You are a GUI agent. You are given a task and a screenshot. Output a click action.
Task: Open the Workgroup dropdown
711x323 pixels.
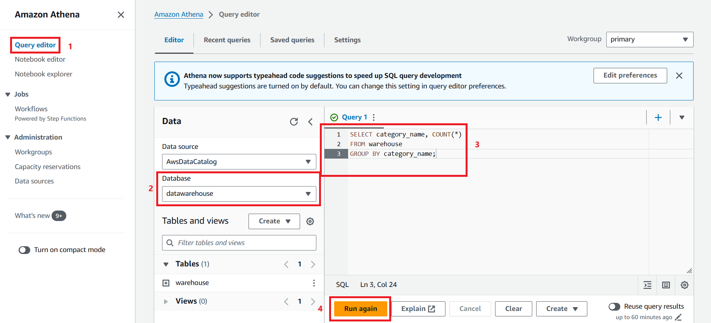click(650, 40)
